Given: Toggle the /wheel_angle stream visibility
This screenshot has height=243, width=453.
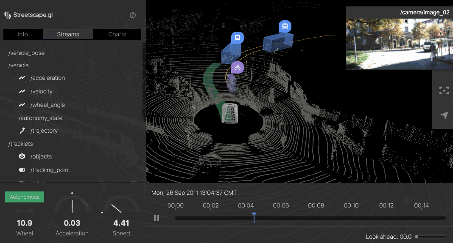Looking at the screenshot, I should [48, 105].
